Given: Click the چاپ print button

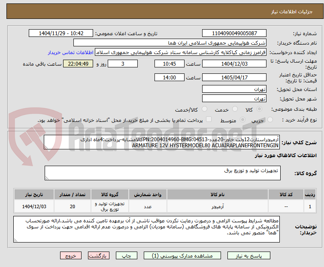Looking at the screenshot, I should point(126,256).
